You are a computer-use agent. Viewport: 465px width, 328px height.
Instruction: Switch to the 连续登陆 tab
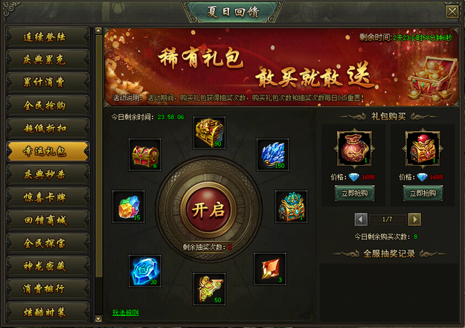click(x=48, y=37)
